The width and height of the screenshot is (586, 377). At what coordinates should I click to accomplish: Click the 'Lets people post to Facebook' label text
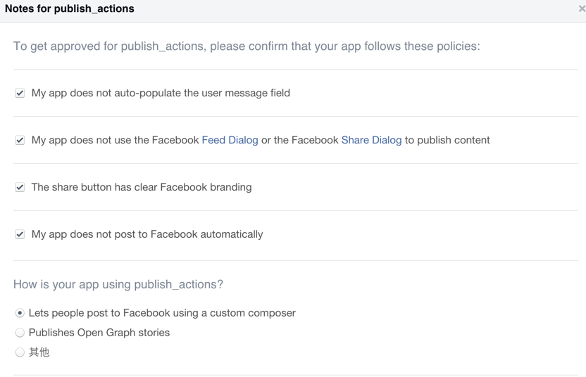[x=162, y=313]
